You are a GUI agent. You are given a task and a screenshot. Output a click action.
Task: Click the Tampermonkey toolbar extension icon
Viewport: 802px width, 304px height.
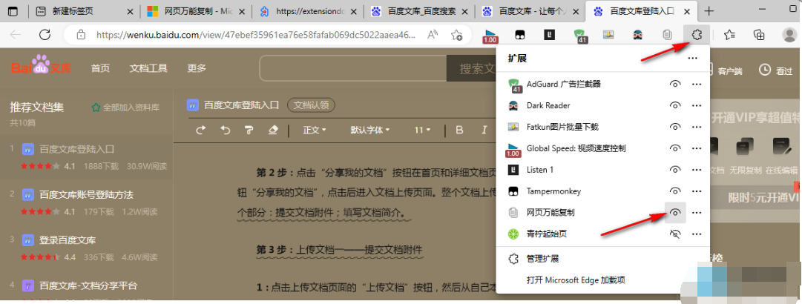[519, 35]
